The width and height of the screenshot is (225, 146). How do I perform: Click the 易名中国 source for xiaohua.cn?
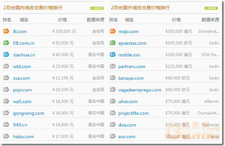pyautogui.click(x=96, y=55)
